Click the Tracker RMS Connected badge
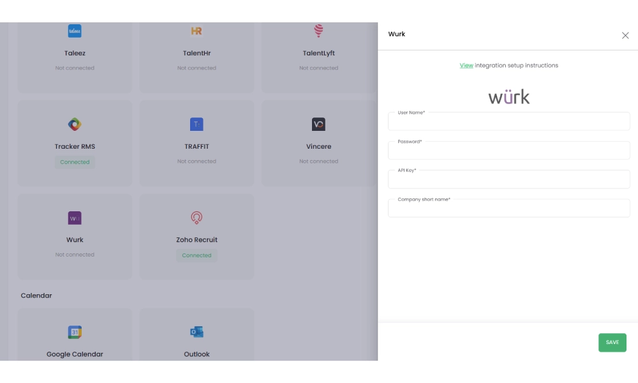Viewport: 638px width, 383px height. (75, 162)
